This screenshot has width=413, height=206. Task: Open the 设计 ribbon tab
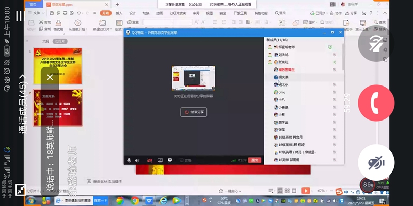pyautogui.click(x=133, y=13)
